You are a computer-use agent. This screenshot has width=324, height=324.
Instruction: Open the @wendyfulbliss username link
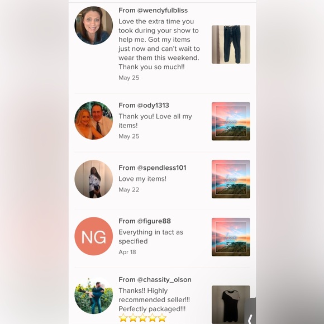163,10
